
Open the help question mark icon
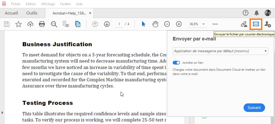[245, 13]
